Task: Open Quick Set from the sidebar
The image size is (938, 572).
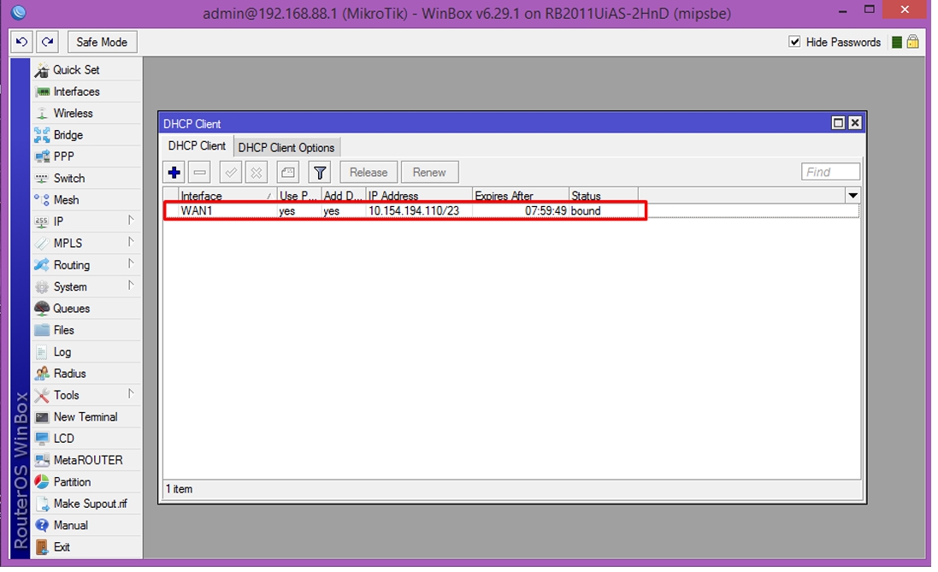Action: [x=86, y=70]
